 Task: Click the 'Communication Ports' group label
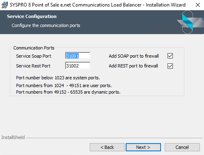click(34, 48)
